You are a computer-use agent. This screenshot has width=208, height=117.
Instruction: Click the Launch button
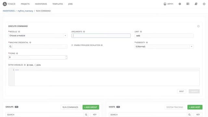(x=194, y=91)
